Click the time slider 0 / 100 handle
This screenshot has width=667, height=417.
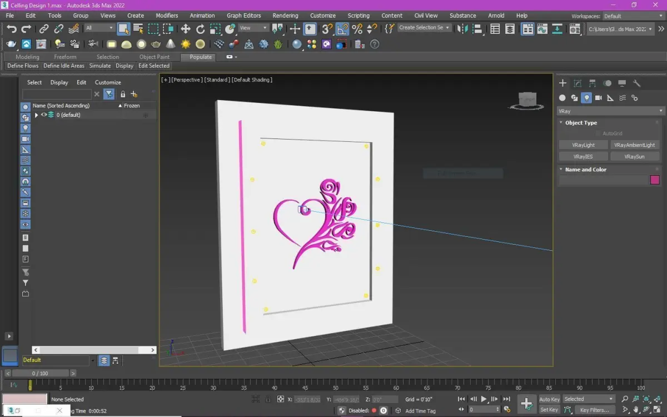point(40,374)
